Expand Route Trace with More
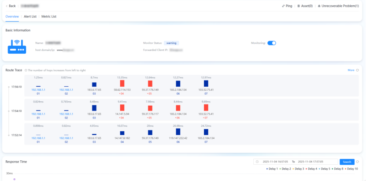The width and height of the screenshot is (366, 181). (351, 70)
